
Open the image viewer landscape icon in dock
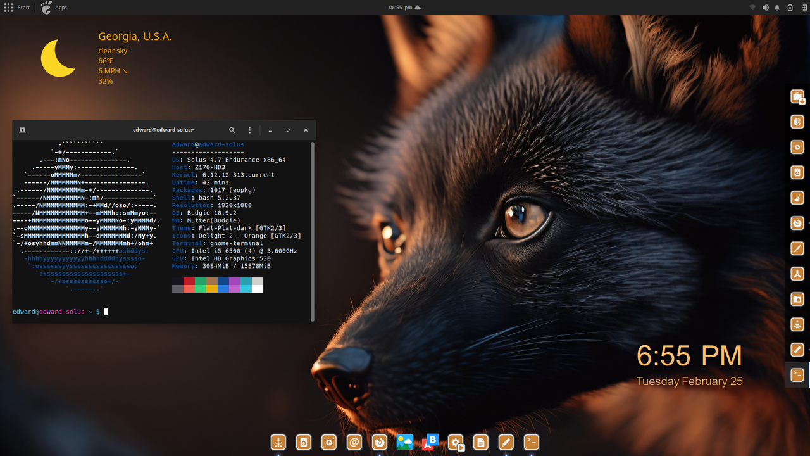pos(405,442)
